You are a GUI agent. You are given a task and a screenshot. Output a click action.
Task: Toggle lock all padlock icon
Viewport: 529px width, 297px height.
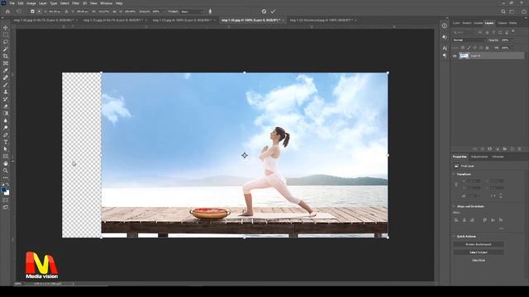(487, 48)
